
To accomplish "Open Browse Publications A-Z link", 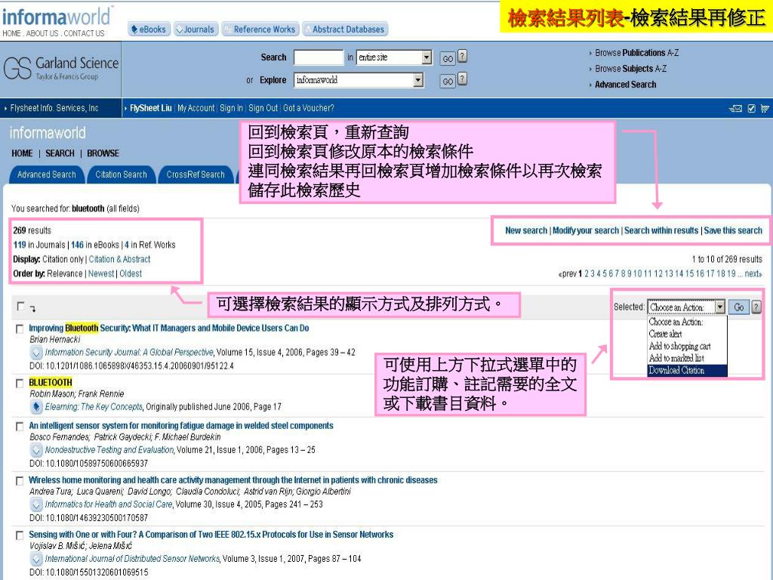I will [x=636, y=53].
